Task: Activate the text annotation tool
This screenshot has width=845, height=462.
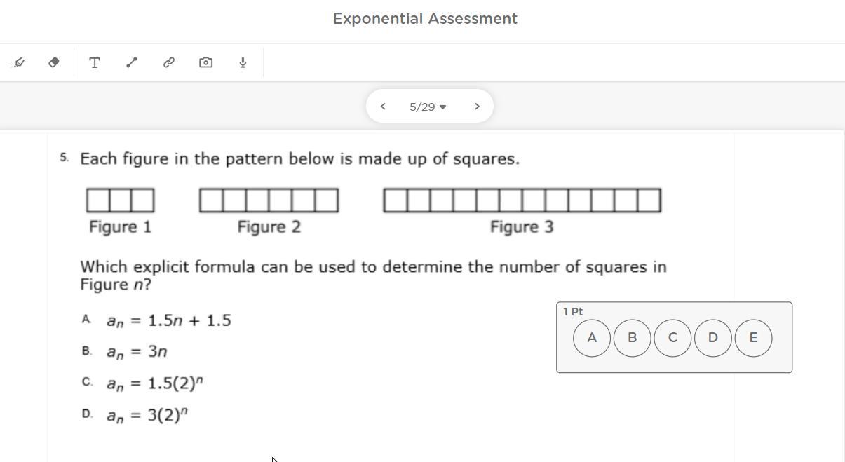Action: coord(94,63)
